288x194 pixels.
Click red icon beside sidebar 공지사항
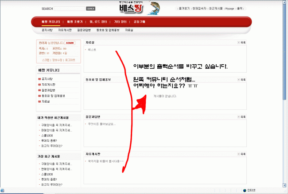point(39,79)
